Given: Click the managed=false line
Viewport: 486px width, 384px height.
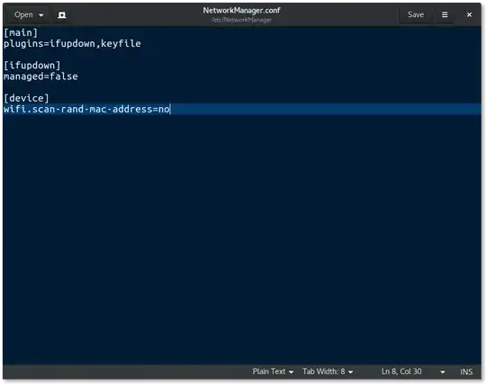Looking at the screenshot, I should [40, 76].
